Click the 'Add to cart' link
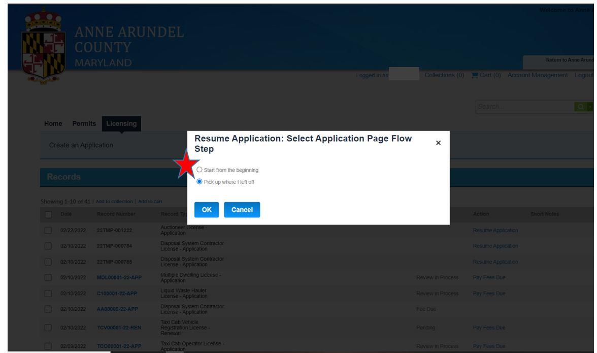This screenshot has width=597, height=353. coord(150,202)
